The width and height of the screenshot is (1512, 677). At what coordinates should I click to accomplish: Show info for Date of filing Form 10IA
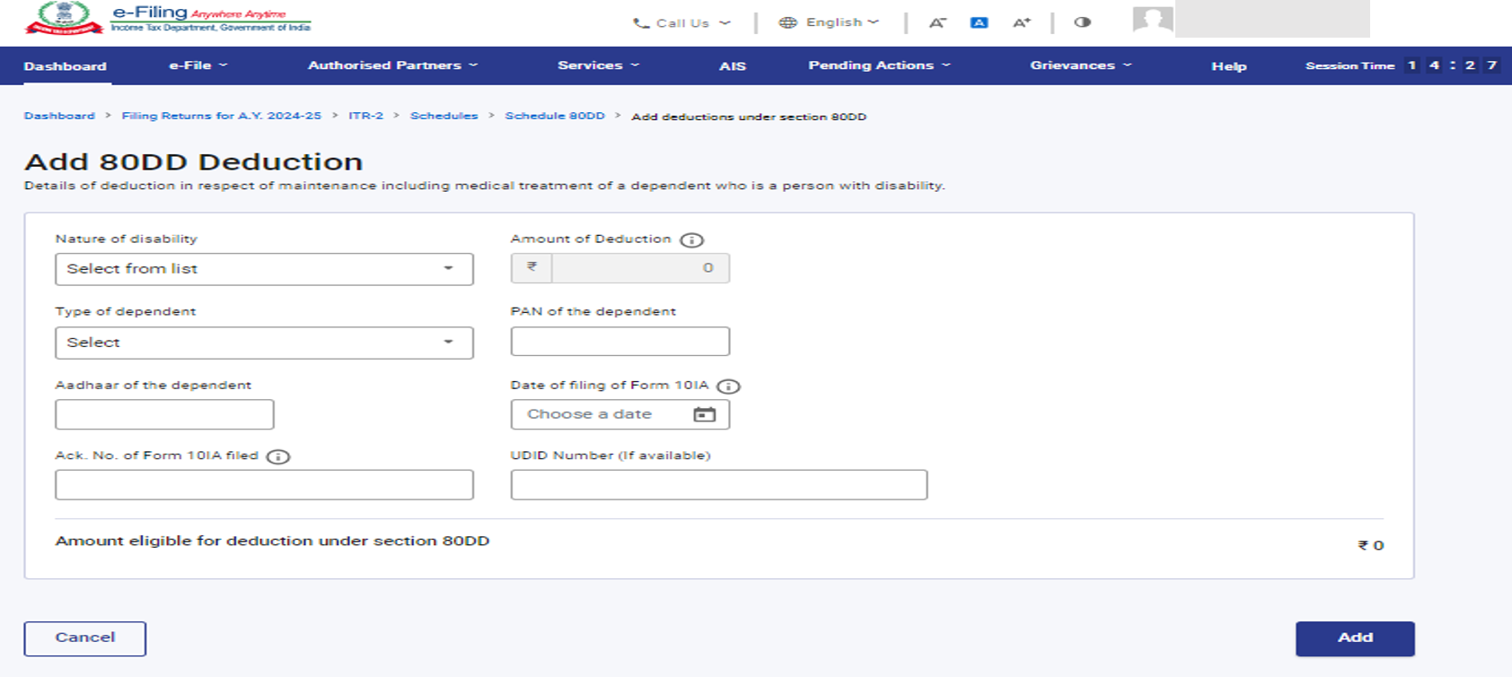coord(728,386)
